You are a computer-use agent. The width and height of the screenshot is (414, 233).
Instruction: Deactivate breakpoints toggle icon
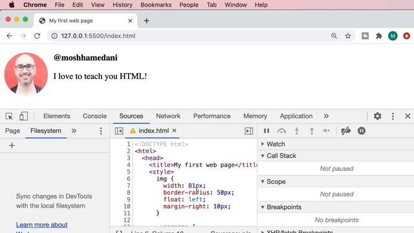(x=346, y=131)
